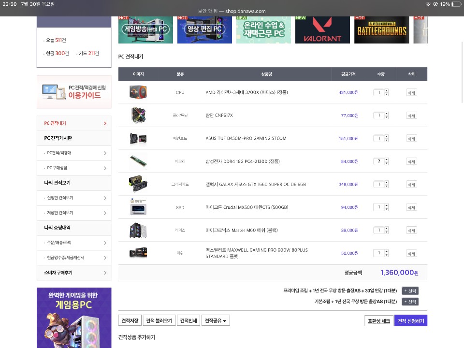Tap shop.danawa.com address bar

232,11
